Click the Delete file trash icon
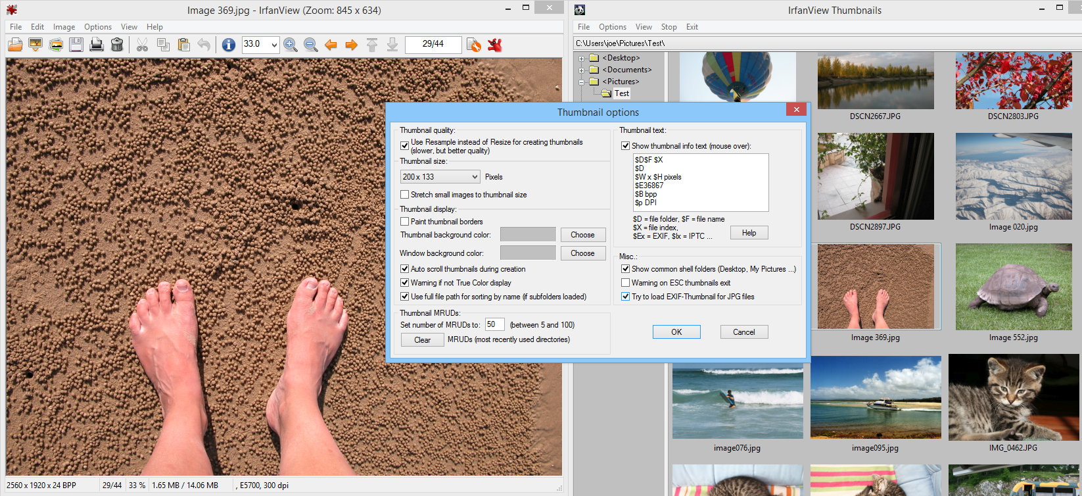This screenshot has width=1082, height=496. tap(117, 45)
